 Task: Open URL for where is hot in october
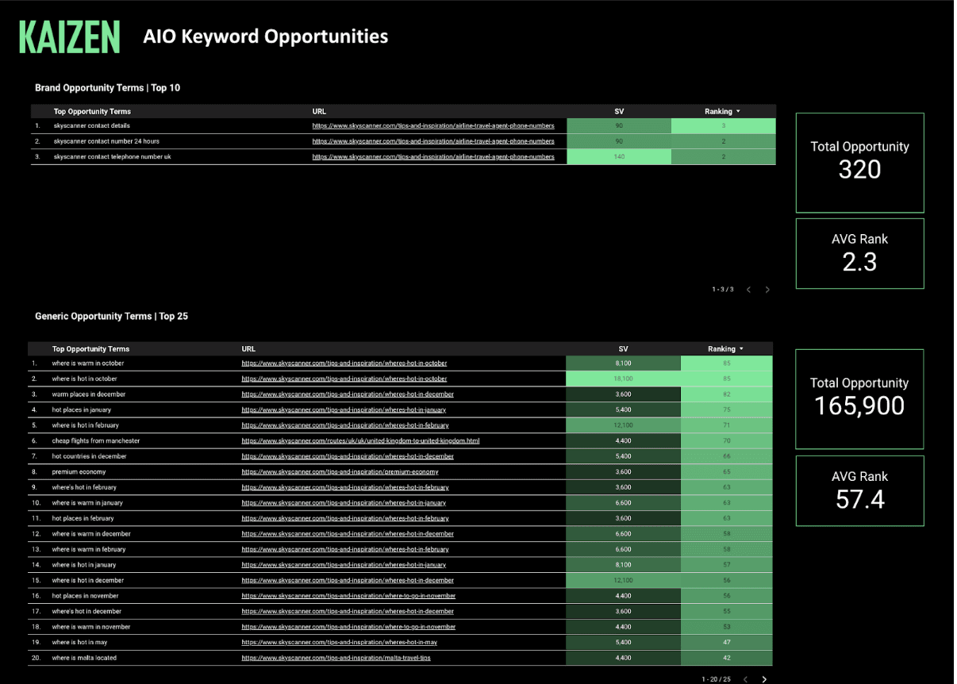(344, 379)
